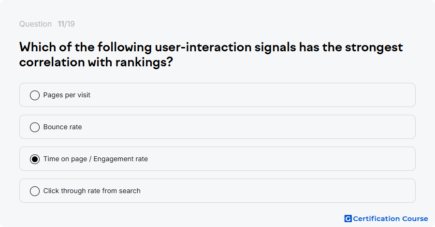
Task: Click the 11/19 question counter
Action: [x=66, y=24]
